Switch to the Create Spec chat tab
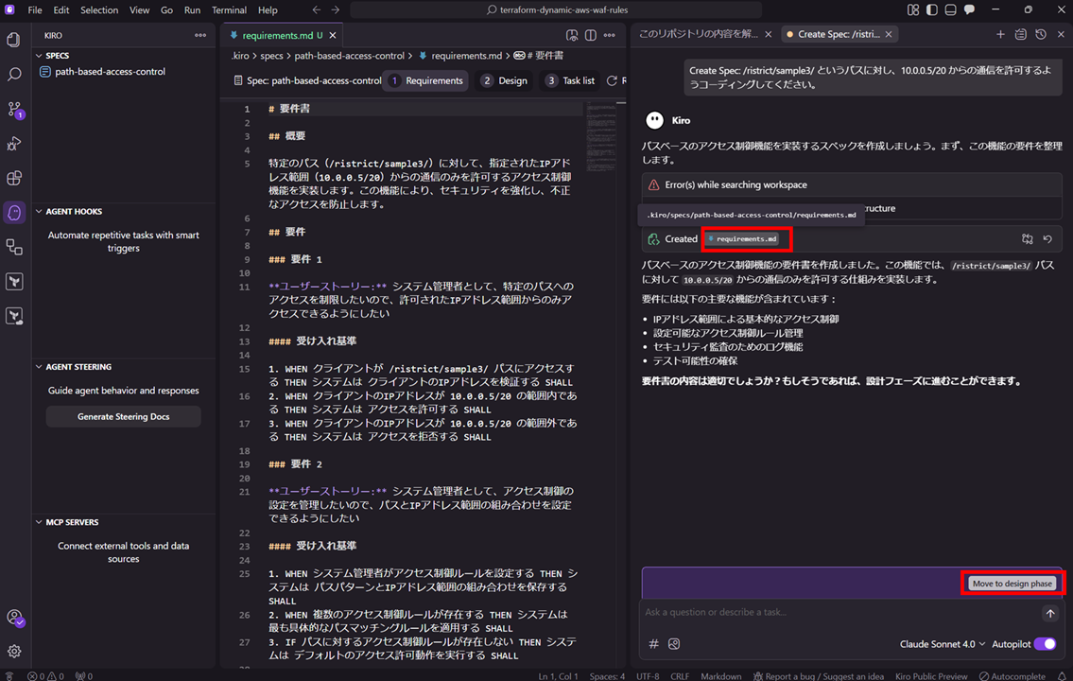Viewport: 1073px width, 681px height. pos(839,34)
